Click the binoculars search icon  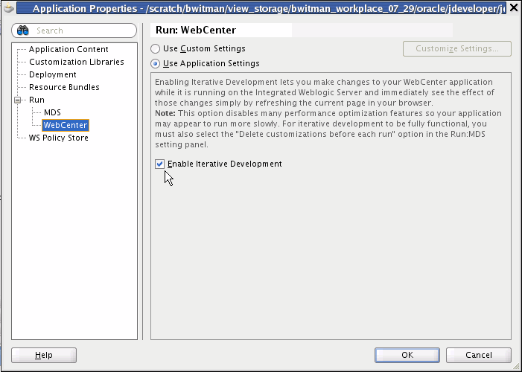[22, 31]
